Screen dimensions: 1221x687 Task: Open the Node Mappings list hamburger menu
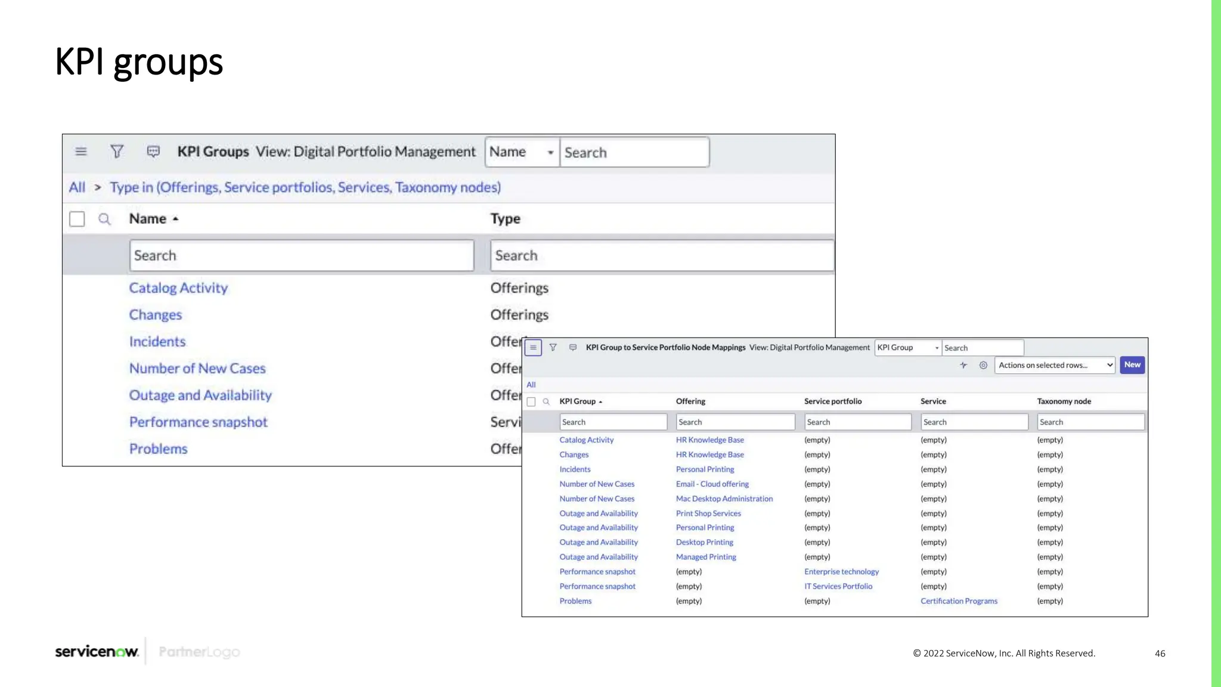(533, 348)
